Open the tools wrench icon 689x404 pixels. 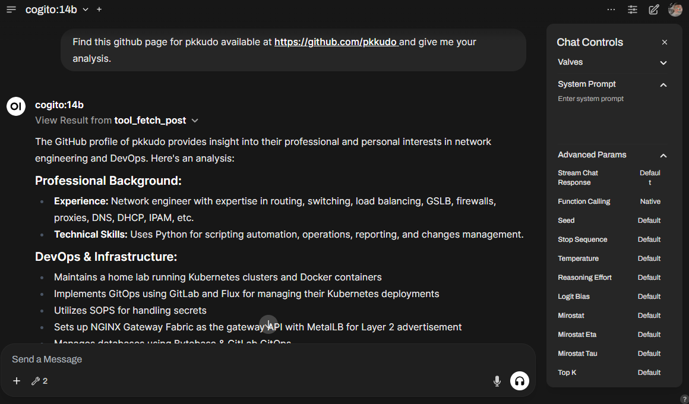39,381
